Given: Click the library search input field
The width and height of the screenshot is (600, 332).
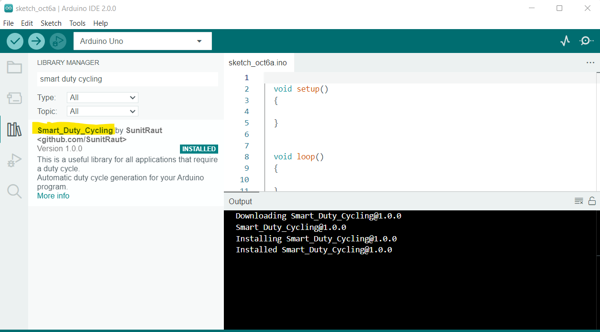Looking at the screenshot, I should tap(127, 79).
